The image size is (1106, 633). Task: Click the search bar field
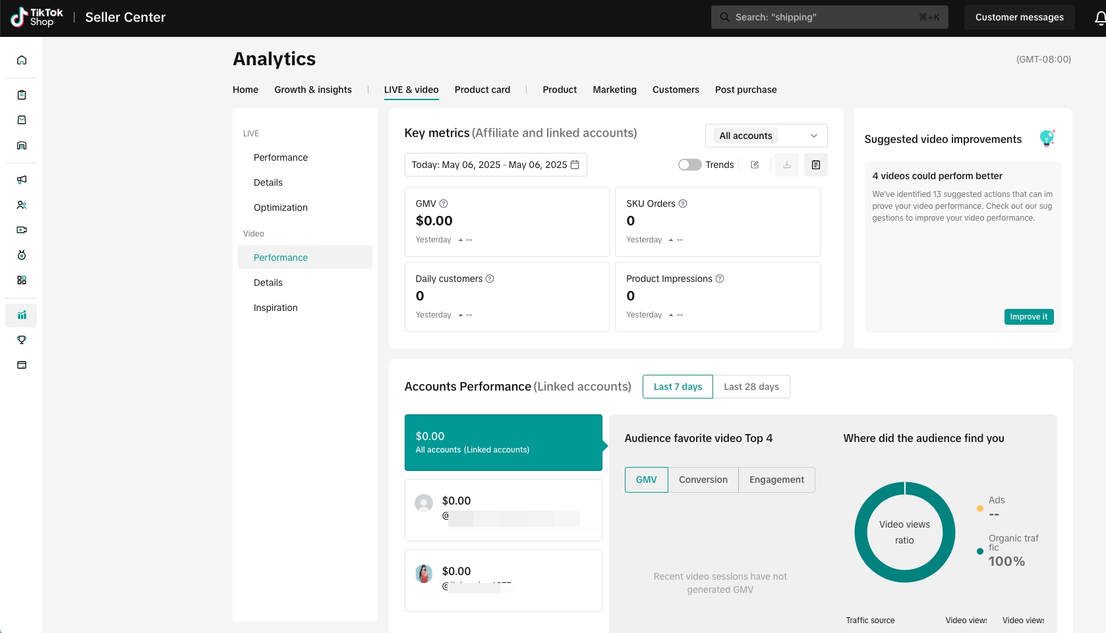[x=829, y=17]
